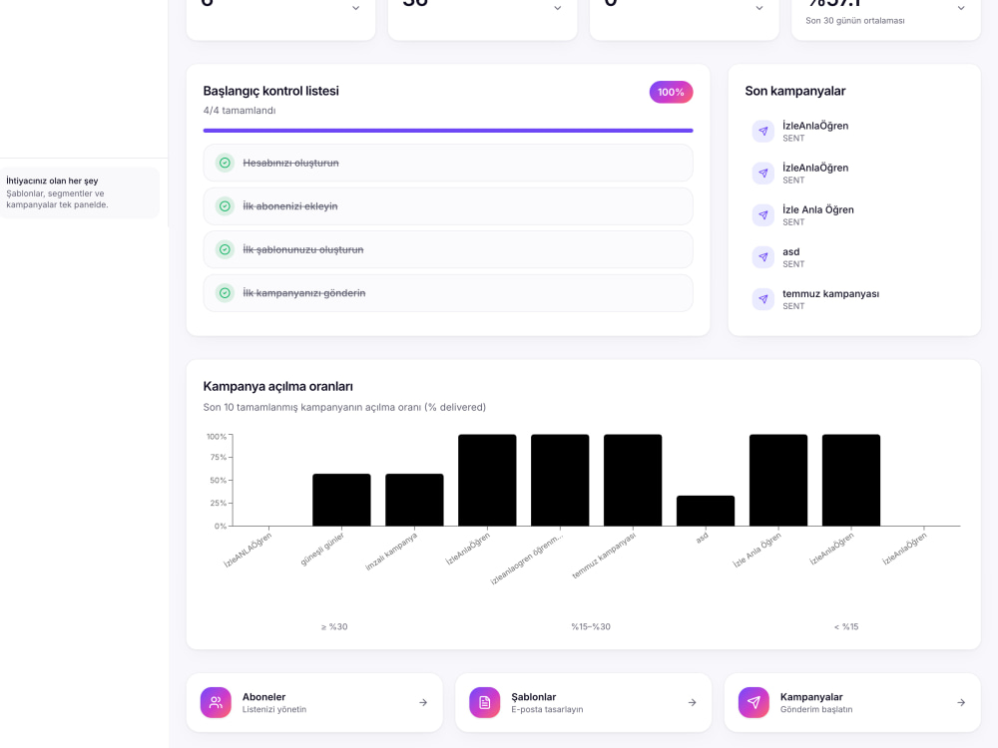Click the temmuz kampanyası chart bar

tap(633, 481)
